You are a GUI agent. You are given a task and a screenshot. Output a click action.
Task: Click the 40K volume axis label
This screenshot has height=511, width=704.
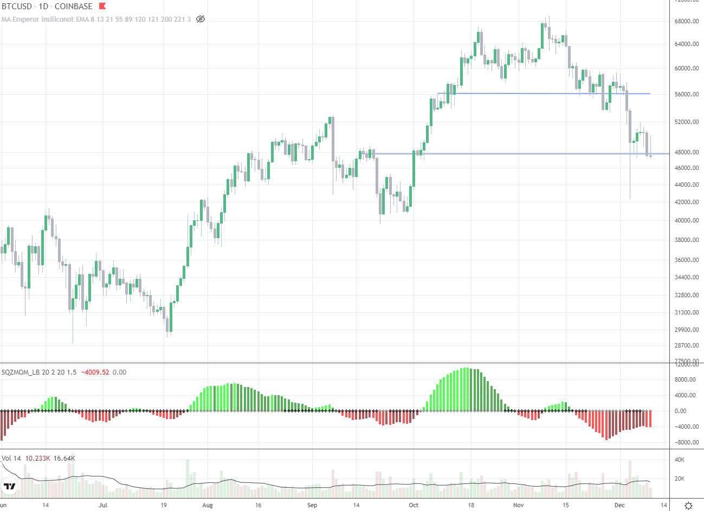[x=680, y=460]
